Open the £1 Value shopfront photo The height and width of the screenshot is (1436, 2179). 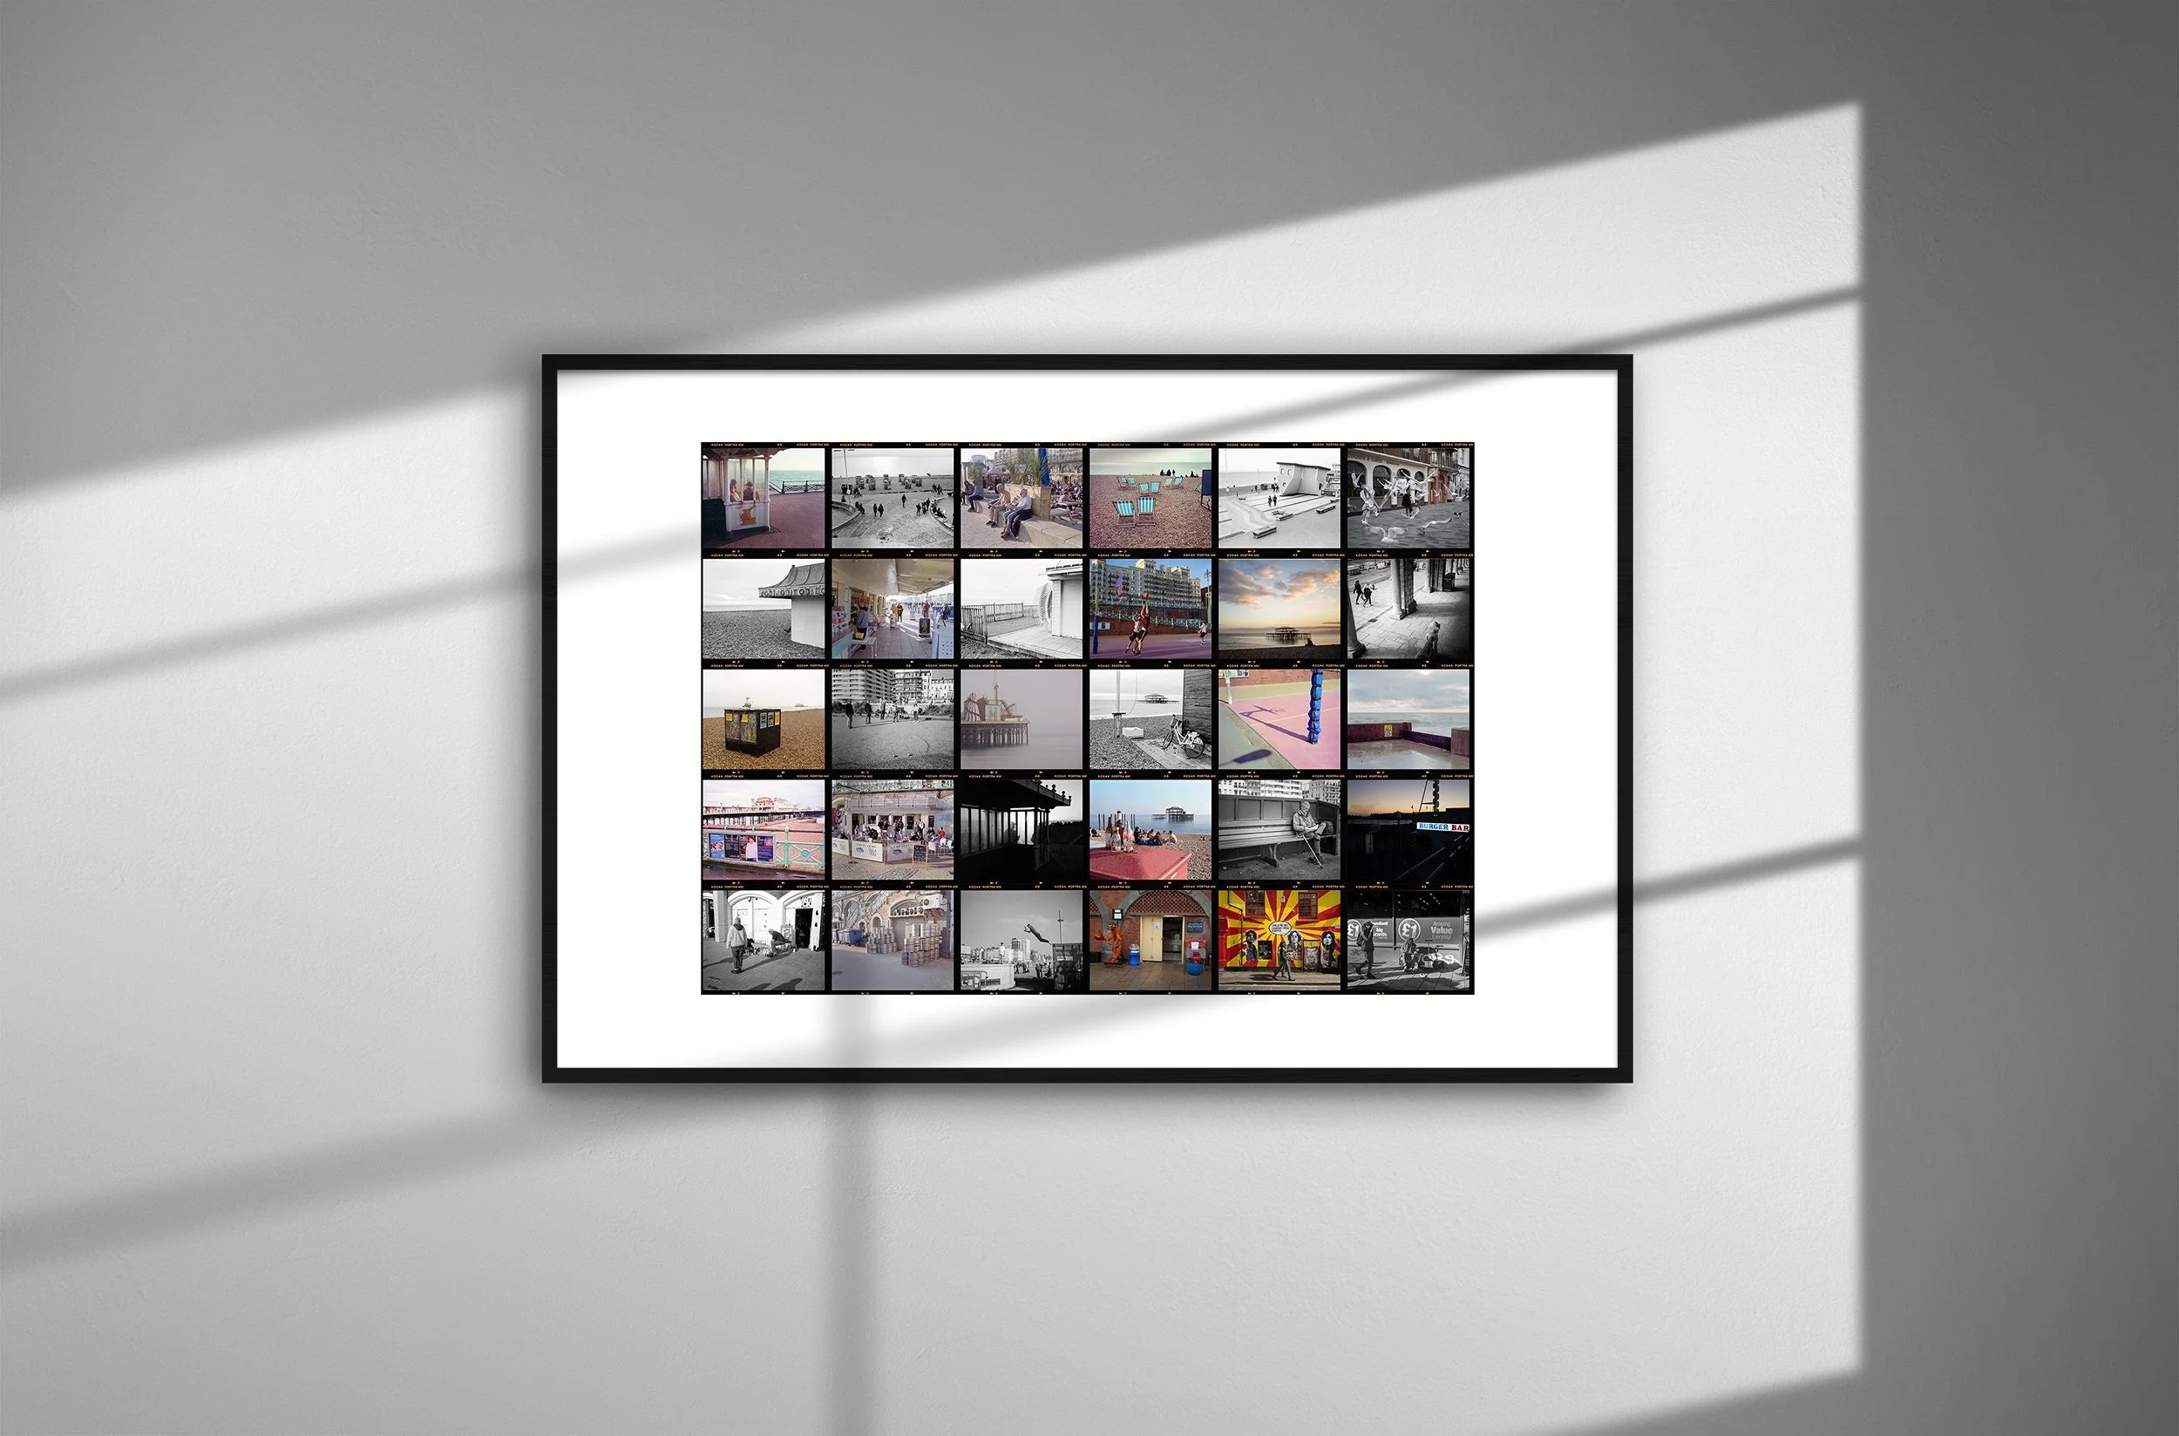(x=1409, y=942)
